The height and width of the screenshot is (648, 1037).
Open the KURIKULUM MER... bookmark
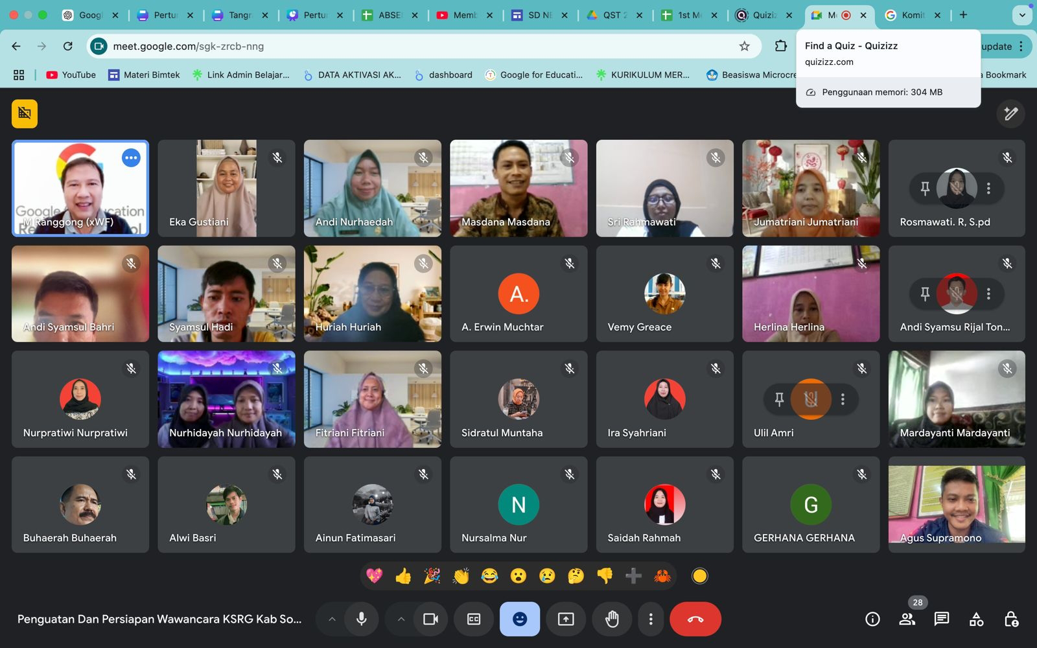(x=644, y=75)
